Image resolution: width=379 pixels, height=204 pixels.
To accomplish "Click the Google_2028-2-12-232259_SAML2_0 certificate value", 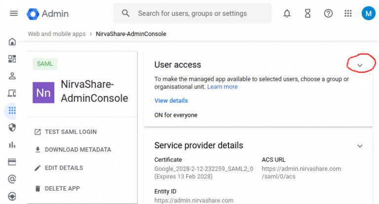I will 204,169.
